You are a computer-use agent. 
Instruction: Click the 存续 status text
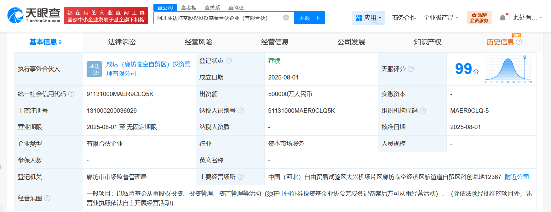point(274,61)
